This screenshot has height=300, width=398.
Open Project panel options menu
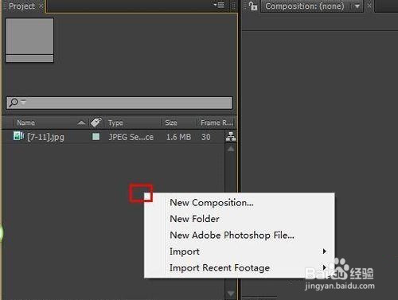tap(219, 5)
